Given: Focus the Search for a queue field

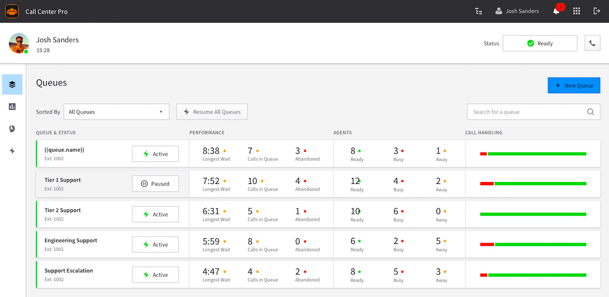Looking at the screenshot, I should pyautogui.click(x=534, y=112).
